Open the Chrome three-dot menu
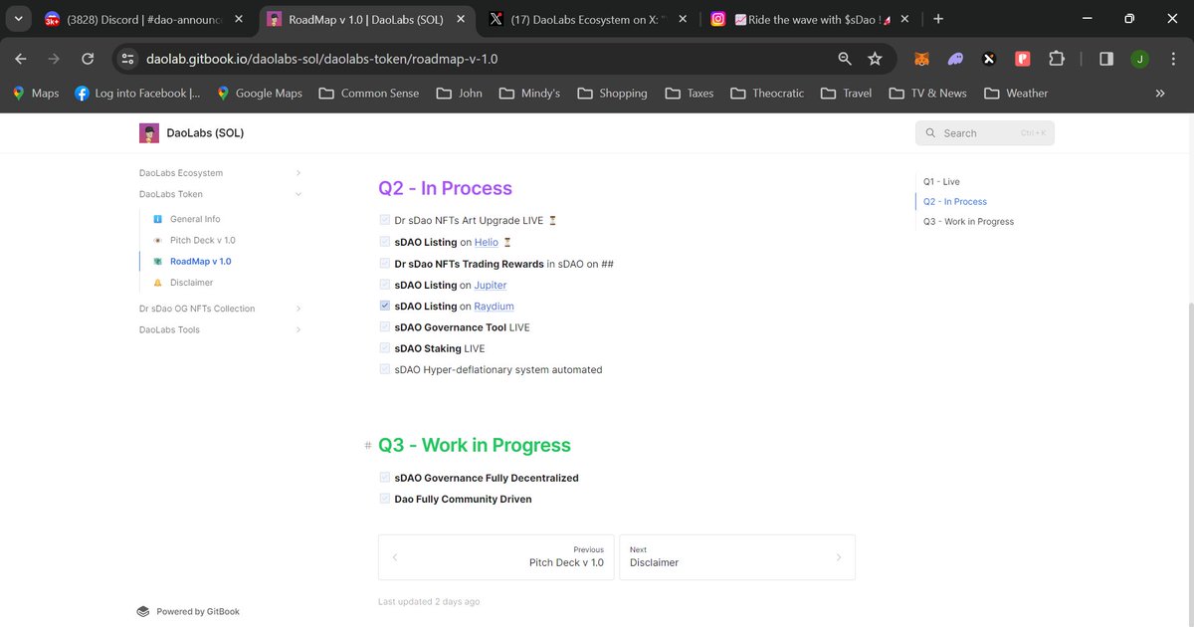 1171,59
